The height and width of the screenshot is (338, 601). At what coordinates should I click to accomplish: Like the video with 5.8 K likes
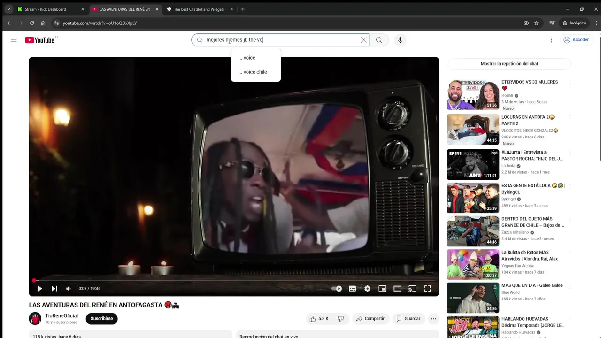(x=319, y=319)
